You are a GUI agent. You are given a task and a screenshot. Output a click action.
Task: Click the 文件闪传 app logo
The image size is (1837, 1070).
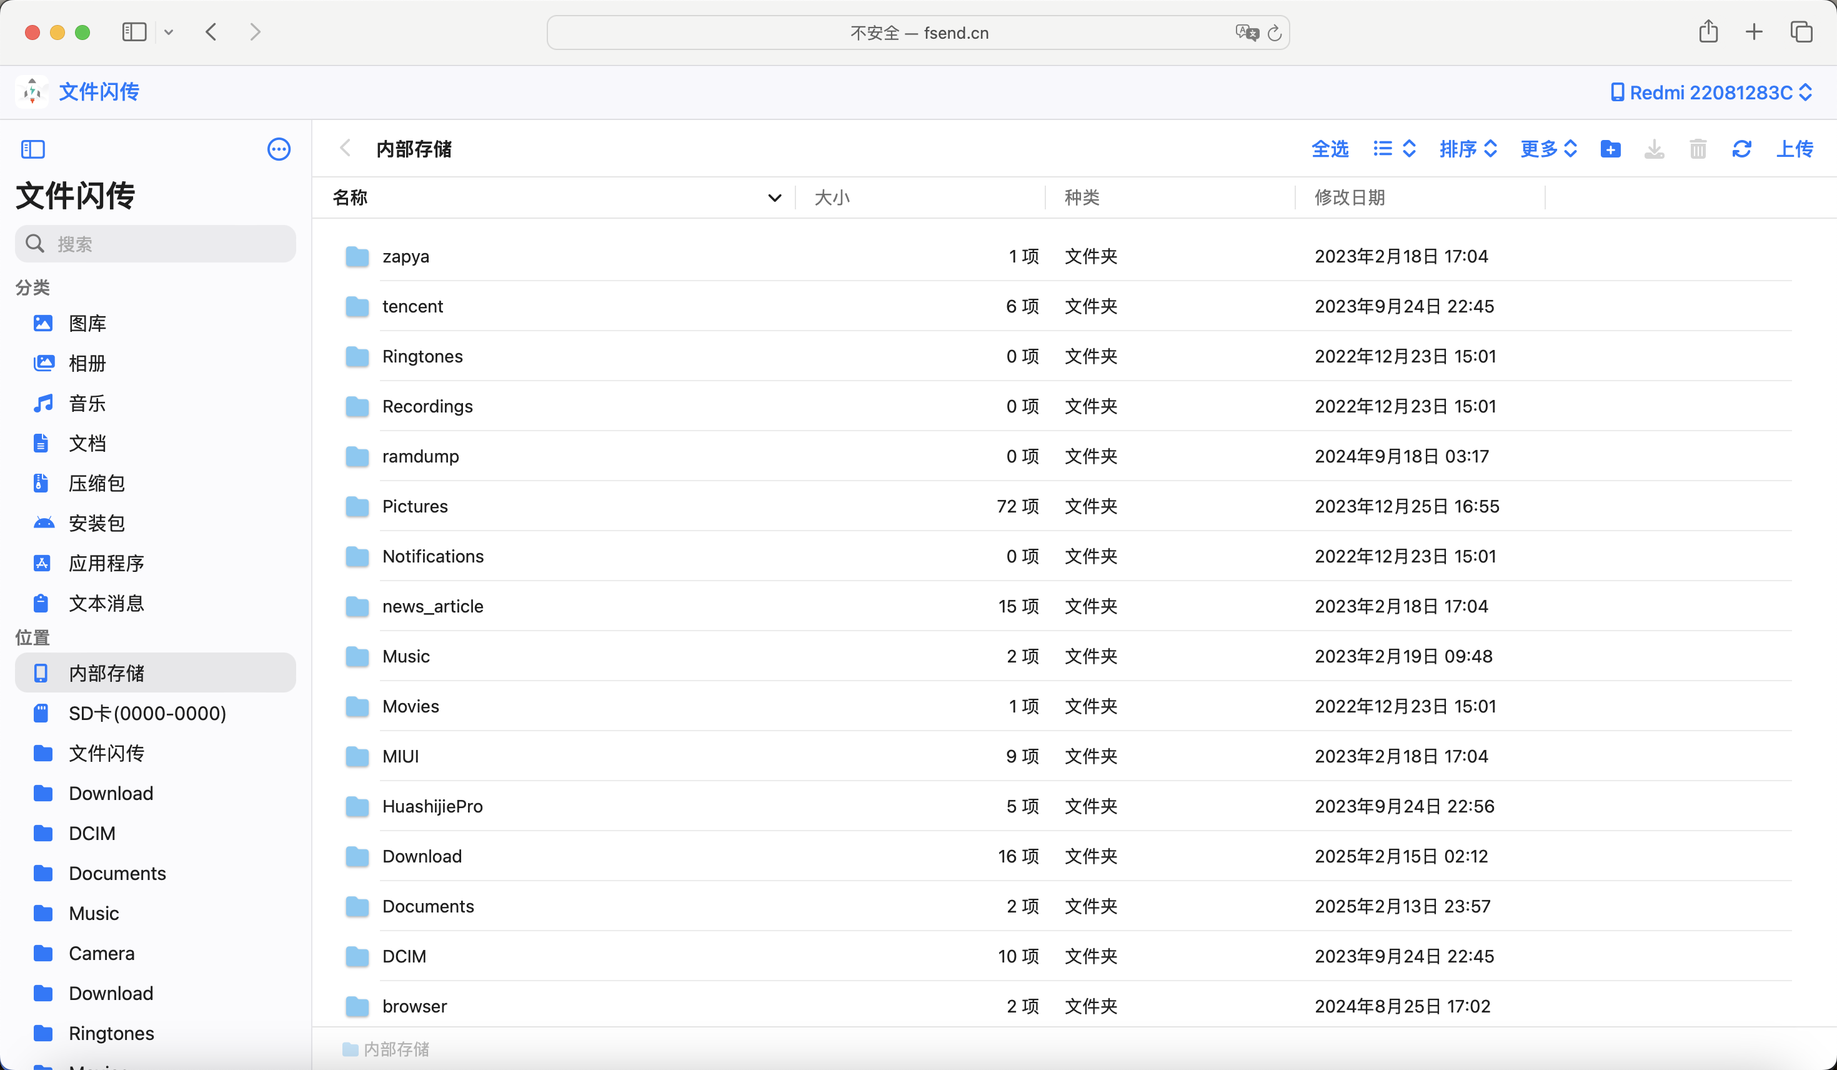pyautogui.click(x=32, y=92)
